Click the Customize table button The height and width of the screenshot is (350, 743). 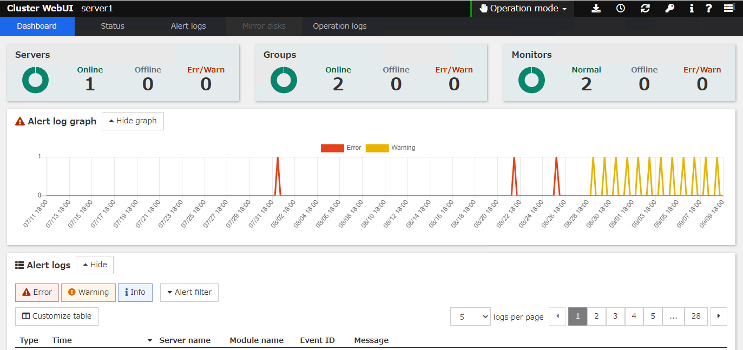[x=57, y=316]
